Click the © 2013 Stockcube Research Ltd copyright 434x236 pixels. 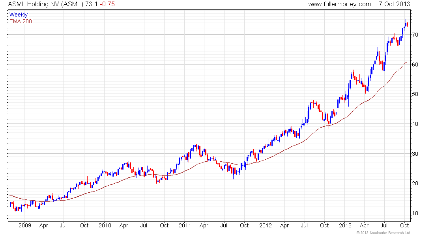click(x=383, y=233)
